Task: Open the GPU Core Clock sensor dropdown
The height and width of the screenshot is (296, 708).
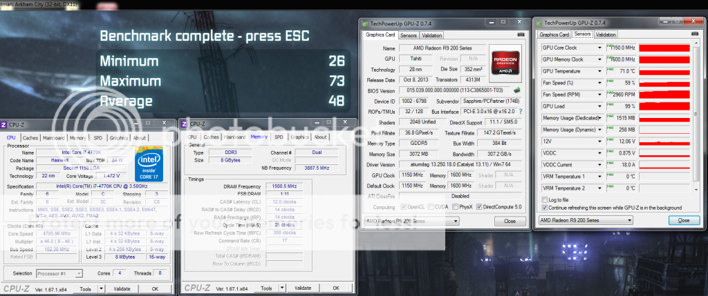Action: [x=599, y=48]
